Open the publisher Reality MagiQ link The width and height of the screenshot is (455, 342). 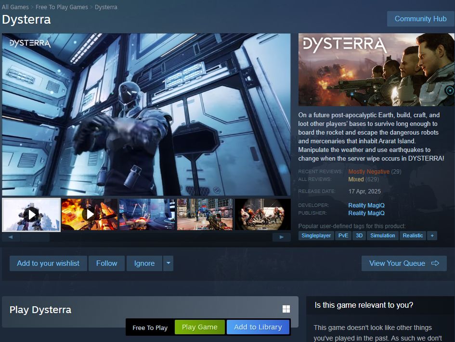click(x=366, y=213)
